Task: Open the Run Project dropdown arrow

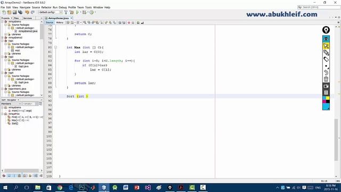Action: [80, 12]
